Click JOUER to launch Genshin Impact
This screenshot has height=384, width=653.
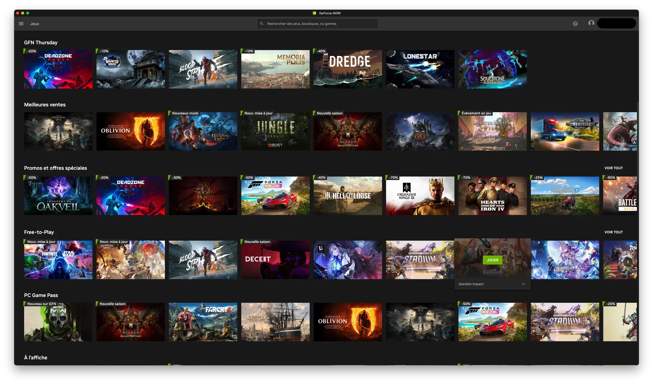492,260
